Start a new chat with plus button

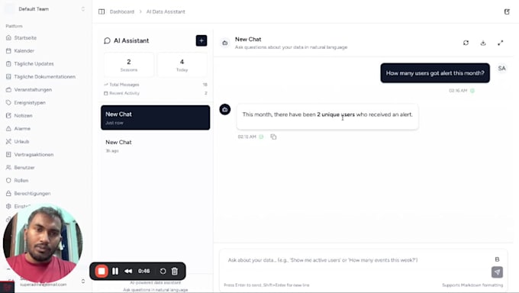point(201,40)
